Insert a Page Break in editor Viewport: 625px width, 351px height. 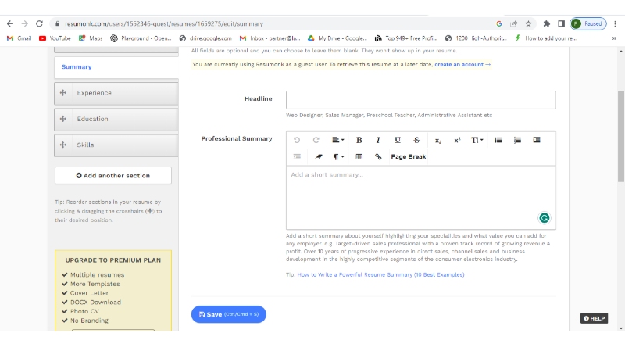click(x=408, y=157)
